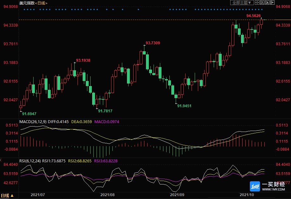291x199 pixels.
Task: Click the RSI3:63.8228 value
Action: tap(106, 161)
